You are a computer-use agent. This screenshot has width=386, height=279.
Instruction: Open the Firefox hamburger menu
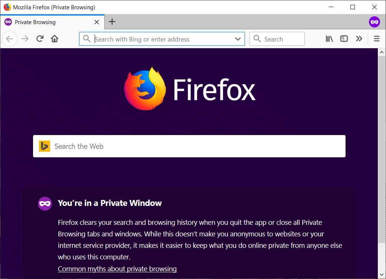click(x=377, y=39)
